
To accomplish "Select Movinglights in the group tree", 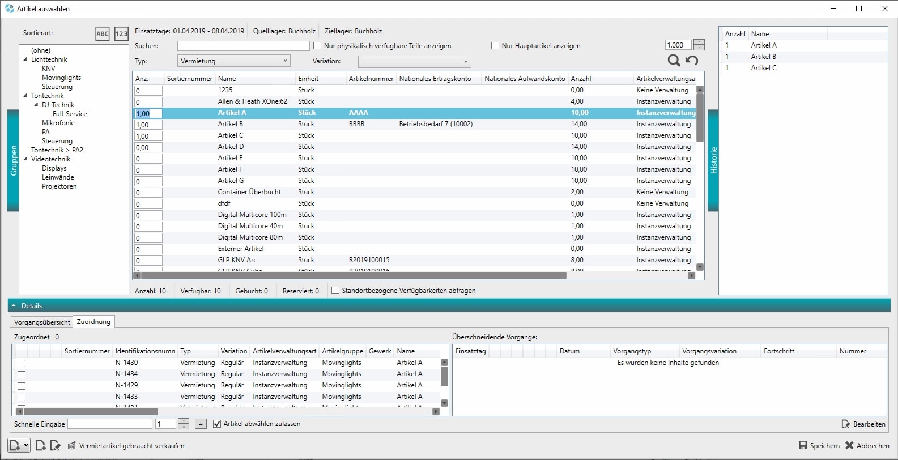I will pyautogui.click(x=61, y=78).
